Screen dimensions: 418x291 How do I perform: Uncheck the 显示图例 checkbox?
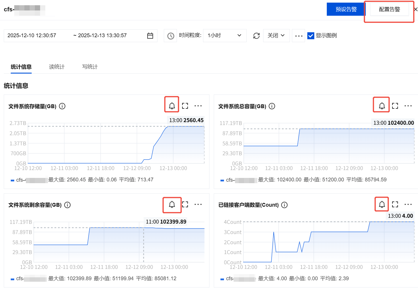[311, 36]
